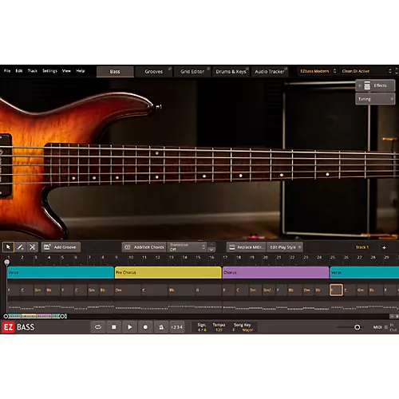
Task: Switch to the Audio Tracker tab
Action: coord(270,72)
